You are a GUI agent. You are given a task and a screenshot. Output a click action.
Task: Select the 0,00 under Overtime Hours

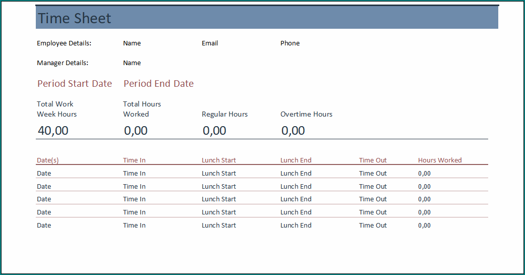(x=294, y=131)
